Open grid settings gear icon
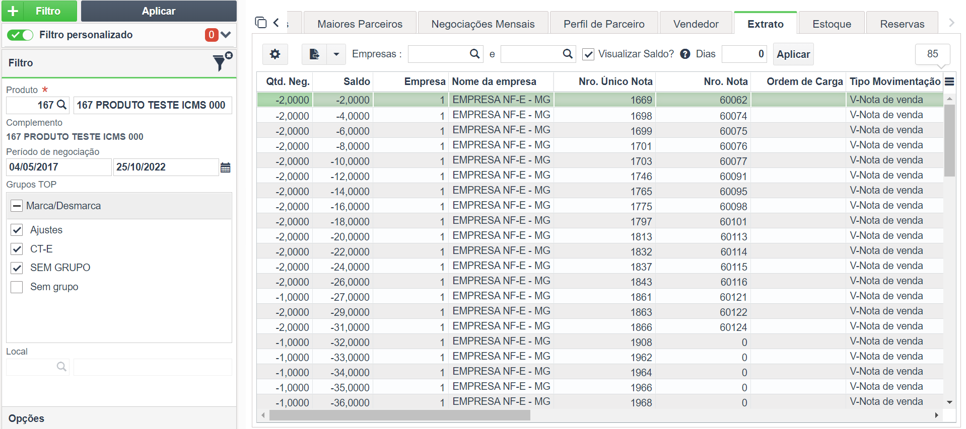The width and height of the screenshot is (966, 429). [x=275, y=54]
